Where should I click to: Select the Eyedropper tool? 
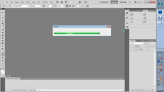coord(3,26)
